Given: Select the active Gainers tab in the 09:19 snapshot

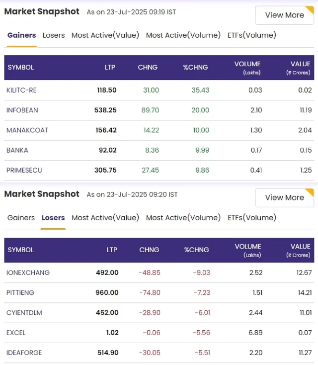Looking at the screenshot, I should click(x=22, y=35).
